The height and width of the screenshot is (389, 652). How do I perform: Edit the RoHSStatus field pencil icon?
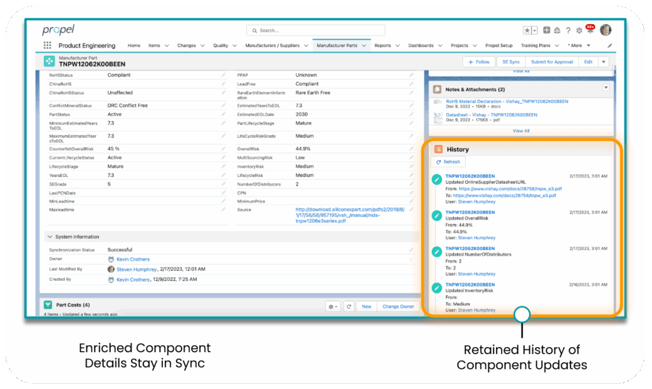(223, 75)
